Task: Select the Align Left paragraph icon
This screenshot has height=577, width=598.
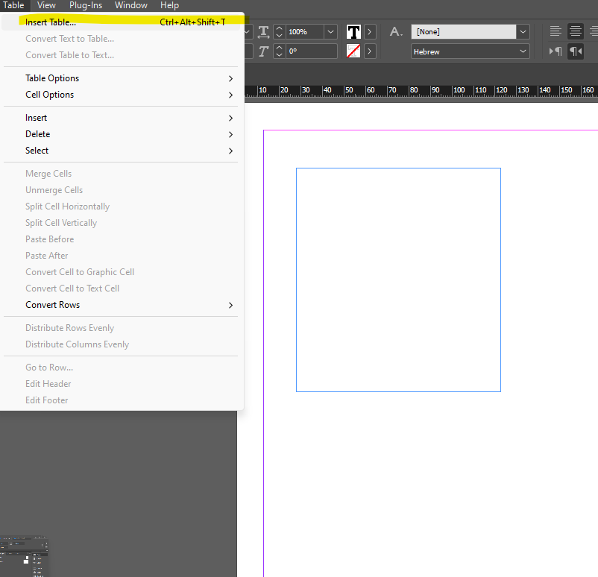Action: coord(555,31)
